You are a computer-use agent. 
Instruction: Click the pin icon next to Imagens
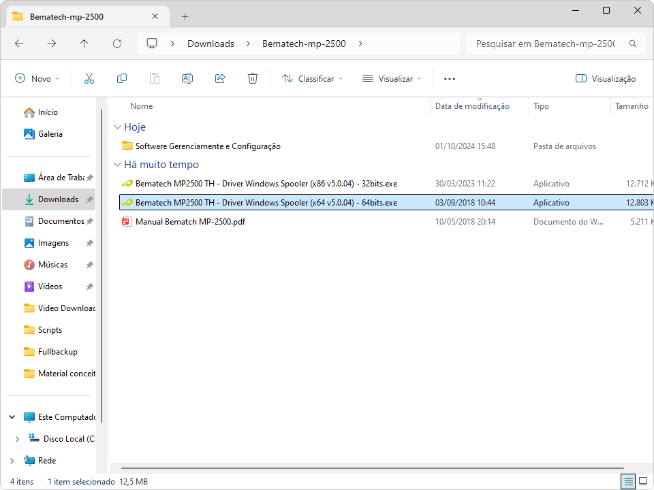89,243
